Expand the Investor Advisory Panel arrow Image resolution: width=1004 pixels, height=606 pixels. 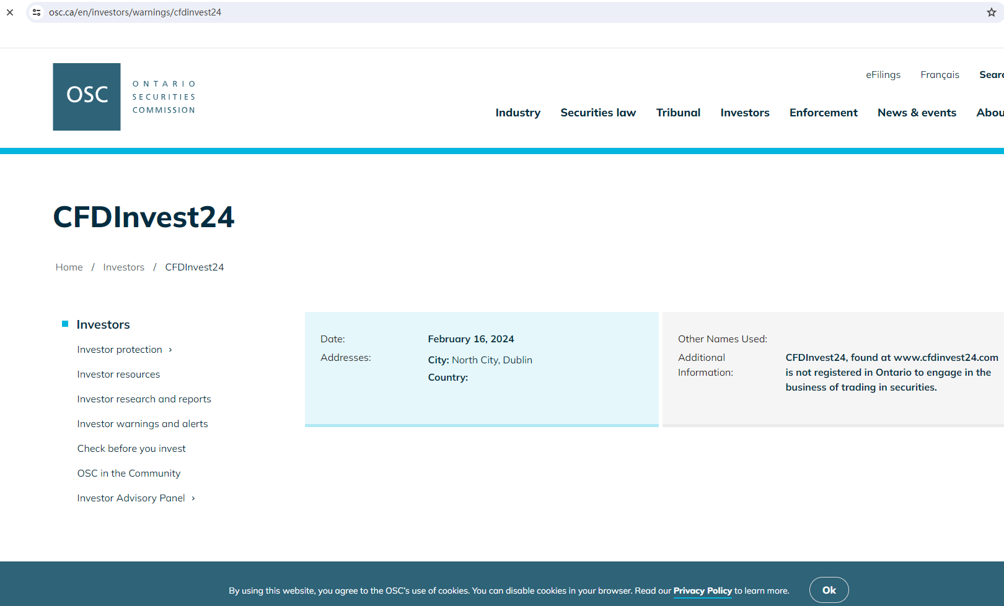tap(193, 499)
